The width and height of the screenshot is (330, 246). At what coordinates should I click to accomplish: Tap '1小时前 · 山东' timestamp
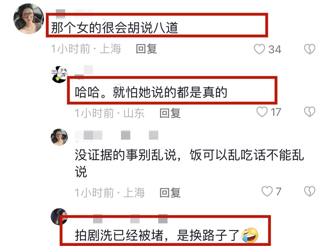pos(110,113)
